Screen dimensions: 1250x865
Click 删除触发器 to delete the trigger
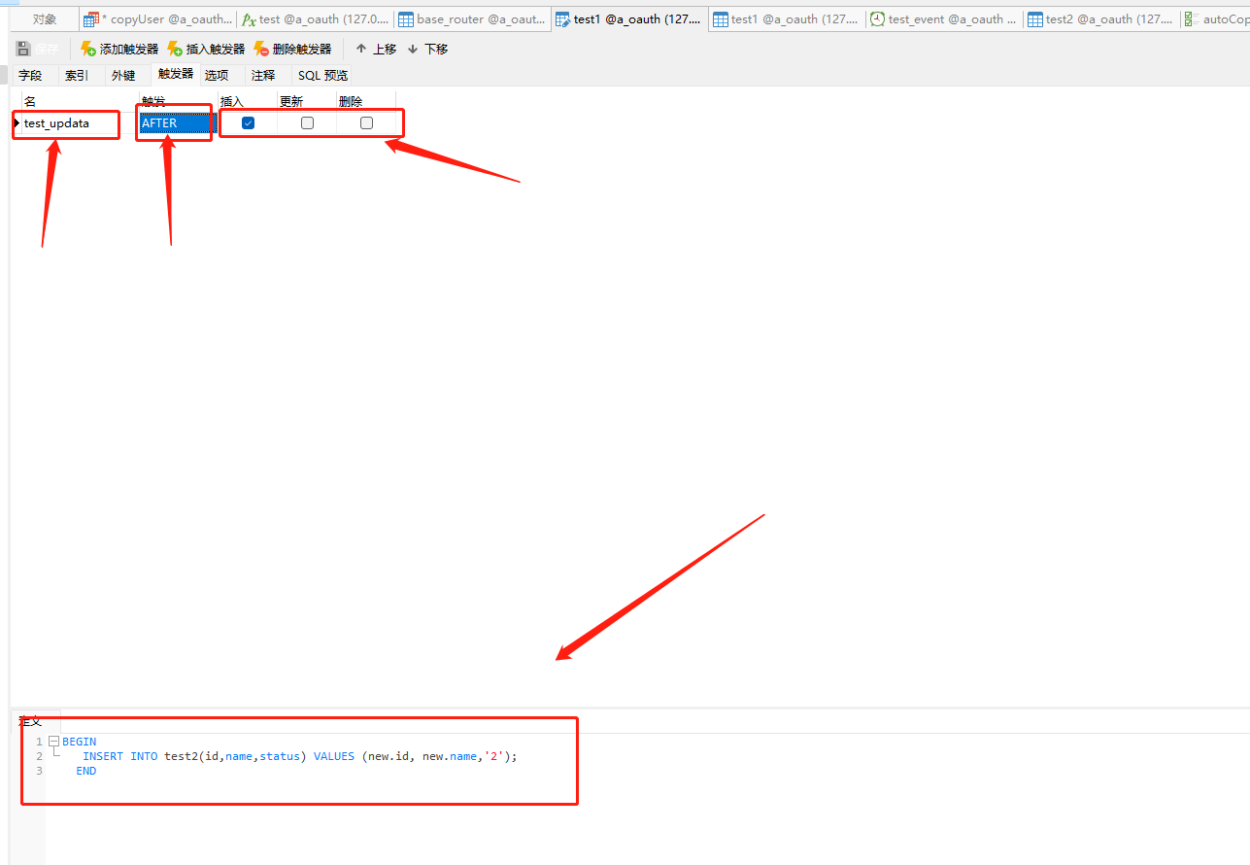[x=292, y=49]
